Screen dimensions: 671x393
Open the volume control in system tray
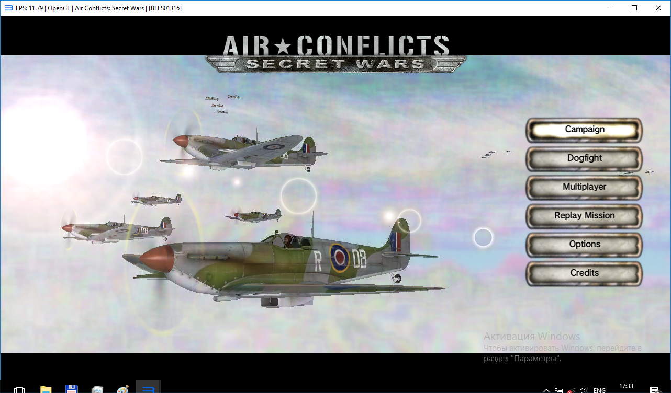tap(584, 390)
